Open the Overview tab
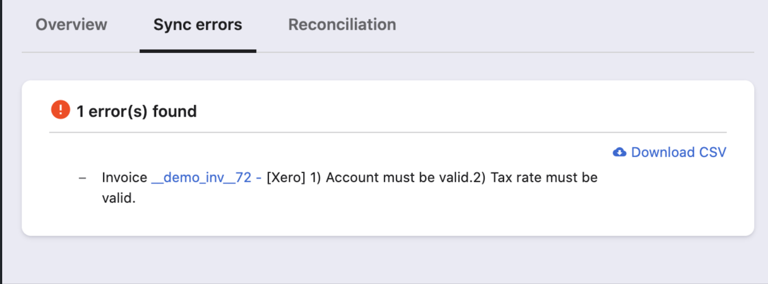Screen dimensions: 768x284 point(72,24)
